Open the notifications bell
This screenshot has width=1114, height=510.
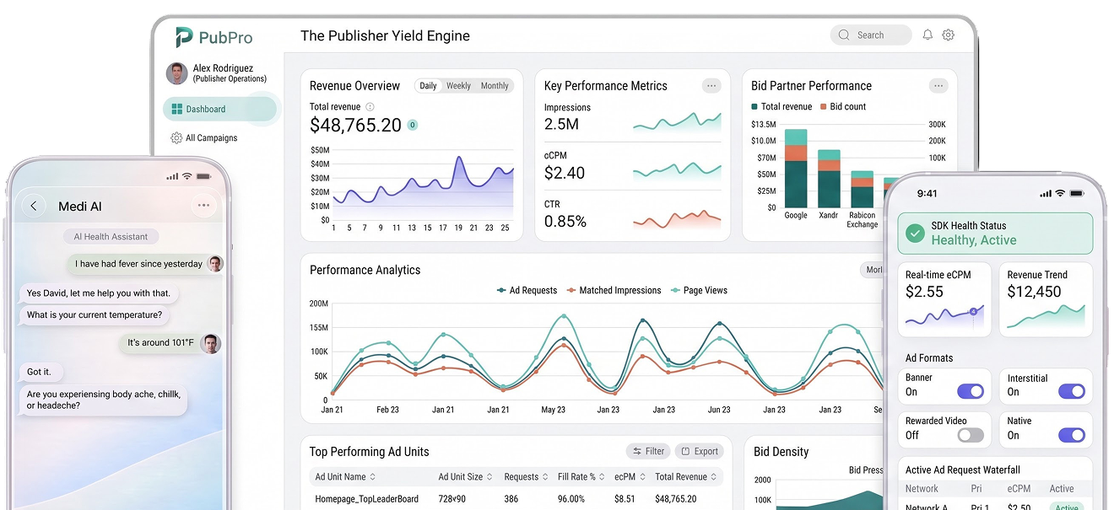point(927,35)
